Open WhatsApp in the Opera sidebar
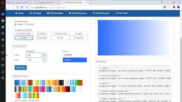Image resolution: width=182 pixels, height=102 pixels. [3, 21]
